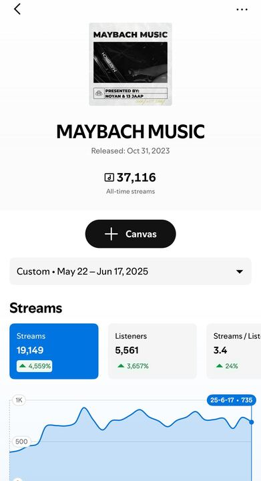
Task: Tap the green up-arrow beside 4,559%
Action: [x=23, y=366]
